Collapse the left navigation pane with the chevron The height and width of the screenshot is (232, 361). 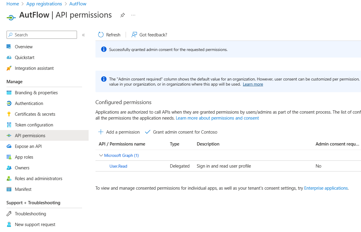(x=83, y=35)
